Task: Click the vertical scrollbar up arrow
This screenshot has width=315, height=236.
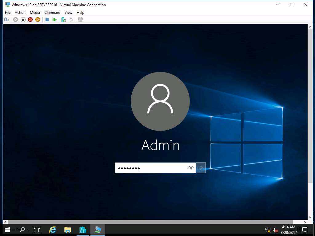Action: [310, 27]
